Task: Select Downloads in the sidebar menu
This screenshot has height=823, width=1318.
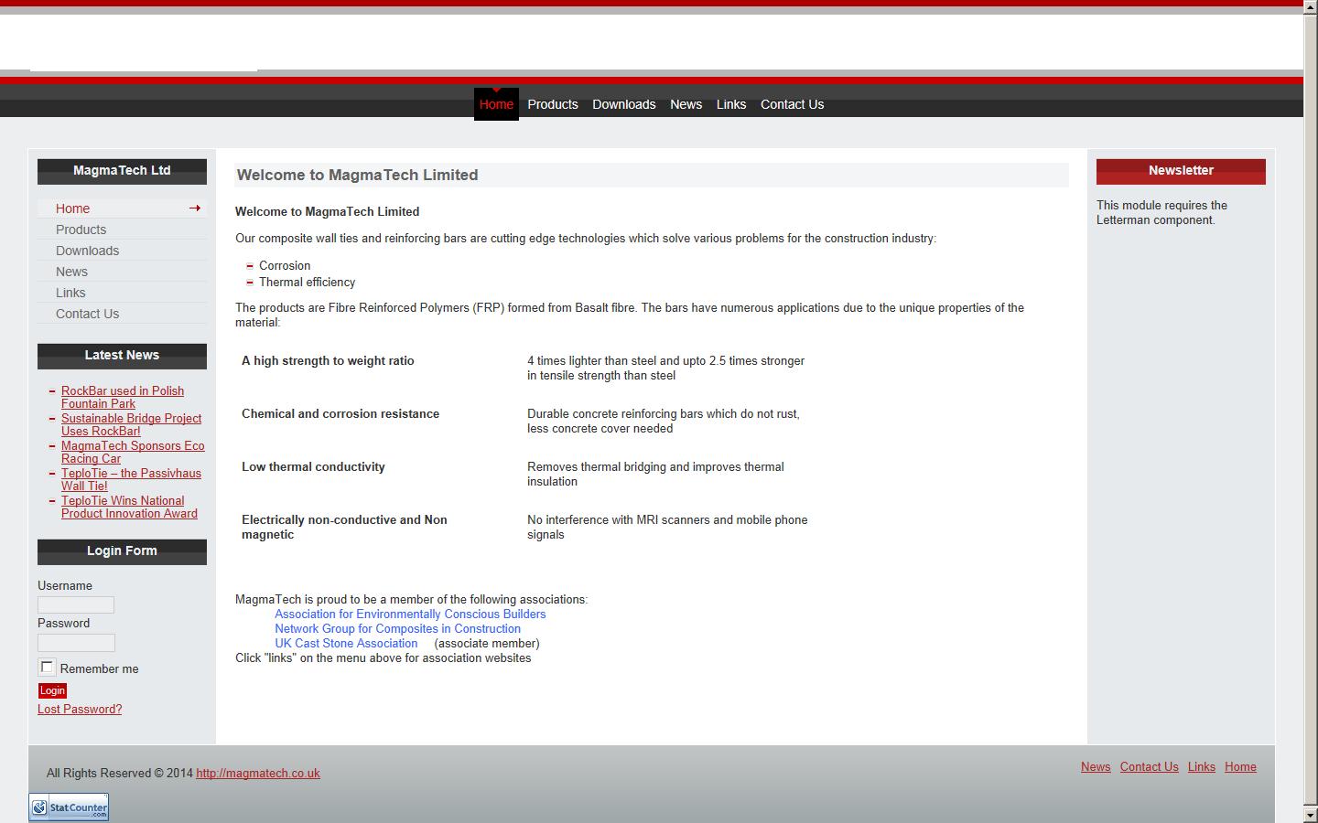Action: [x=122, y=251]
